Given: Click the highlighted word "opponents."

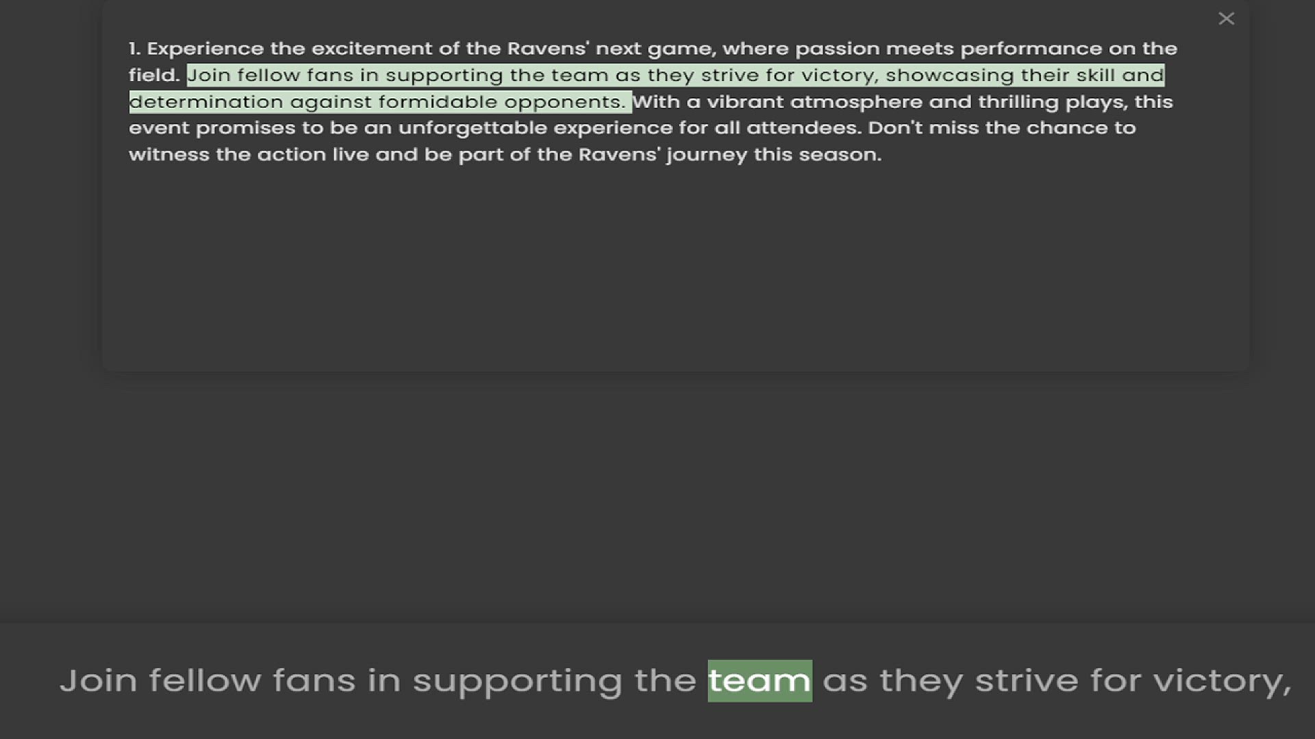Looking at the screenshot, I should 565,102.
